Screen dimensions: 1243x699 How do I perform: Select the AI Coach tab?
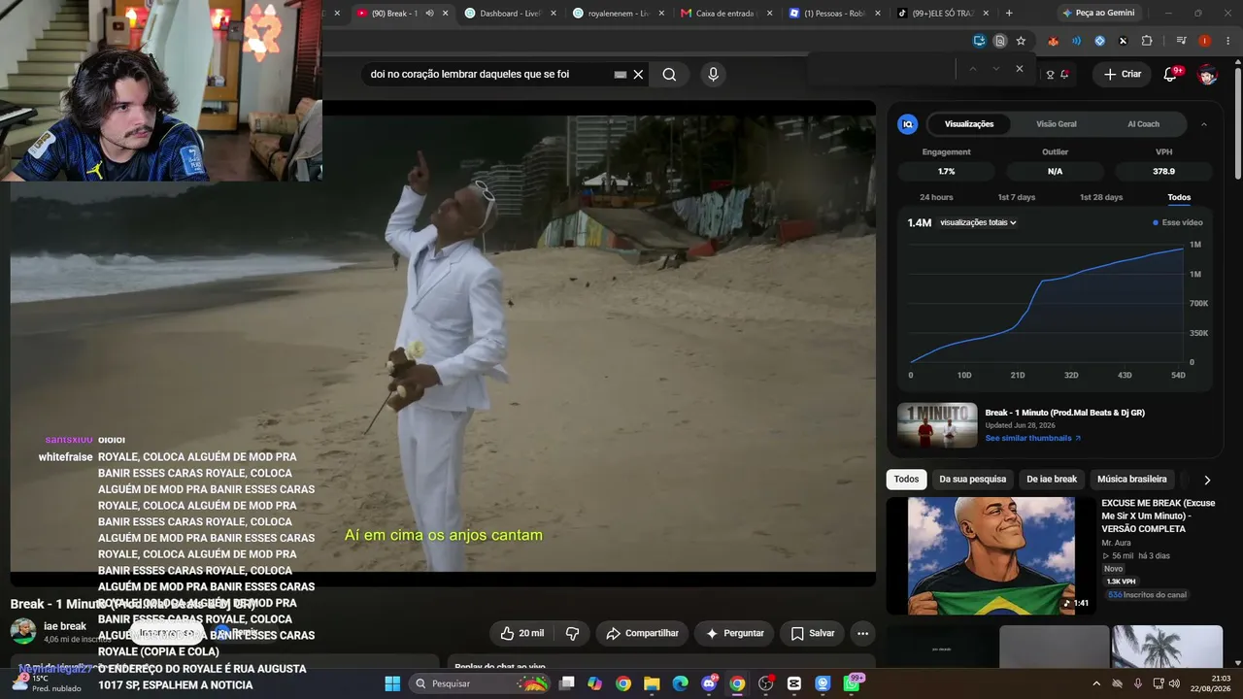tap(1143, 124)
